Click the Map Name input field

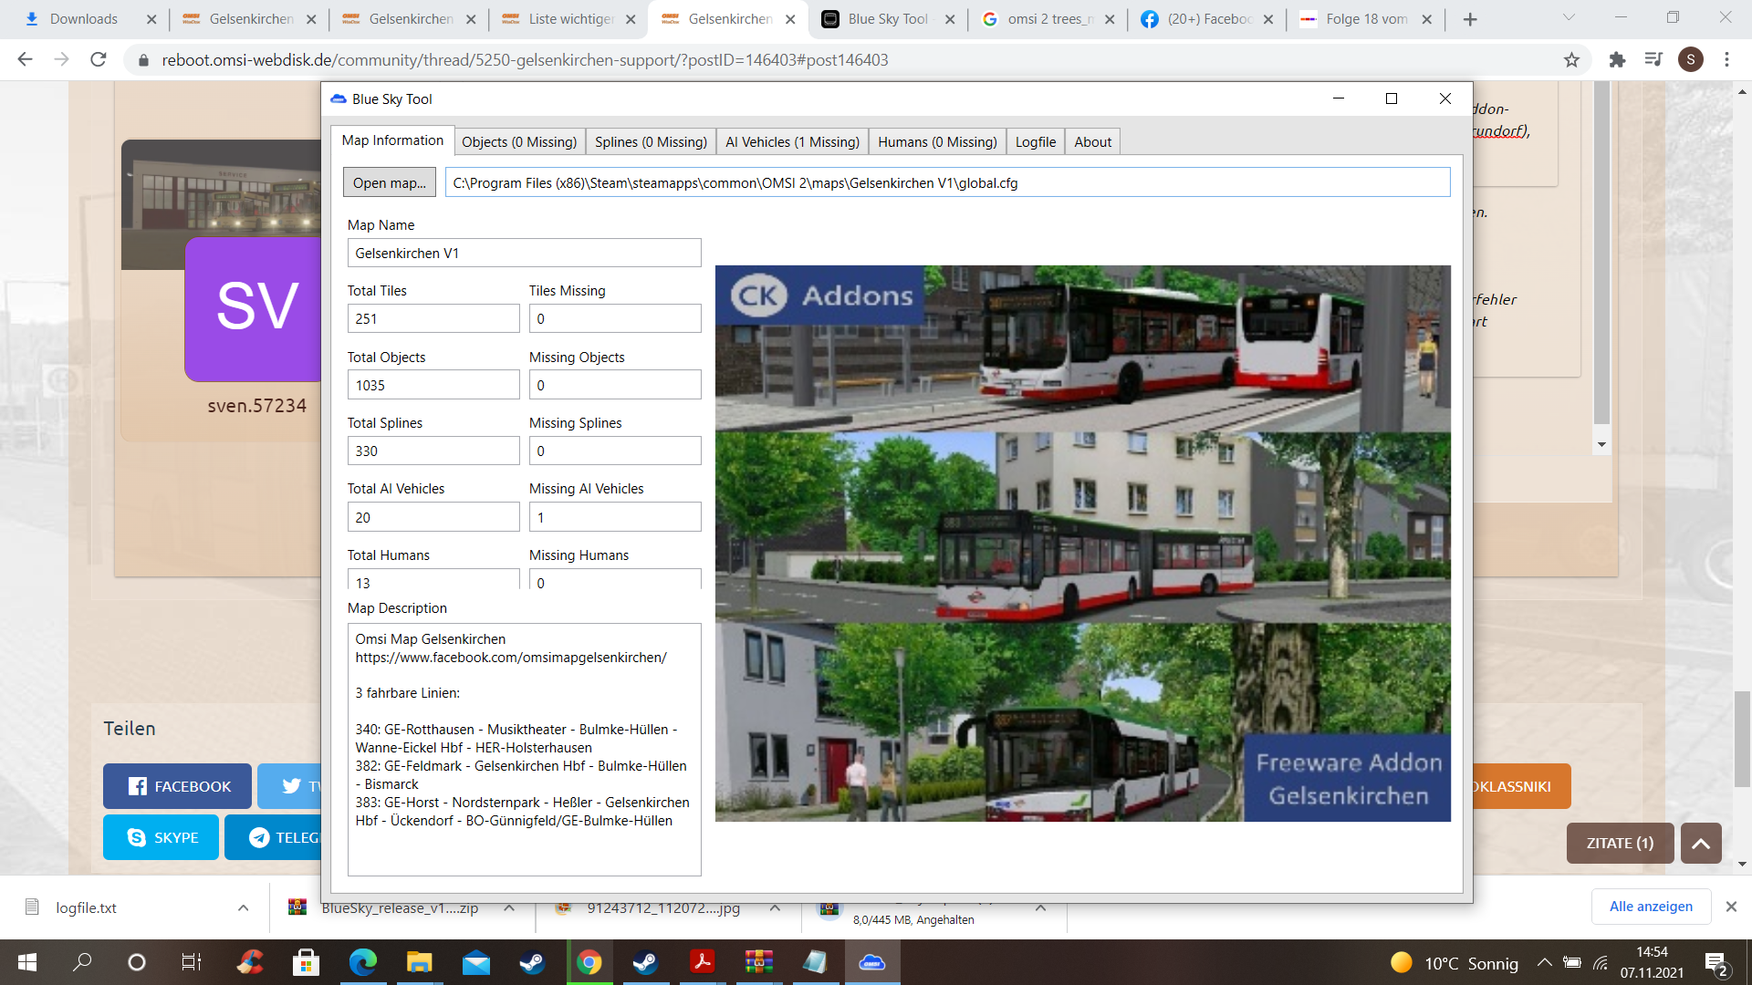(x=524, y=254)
